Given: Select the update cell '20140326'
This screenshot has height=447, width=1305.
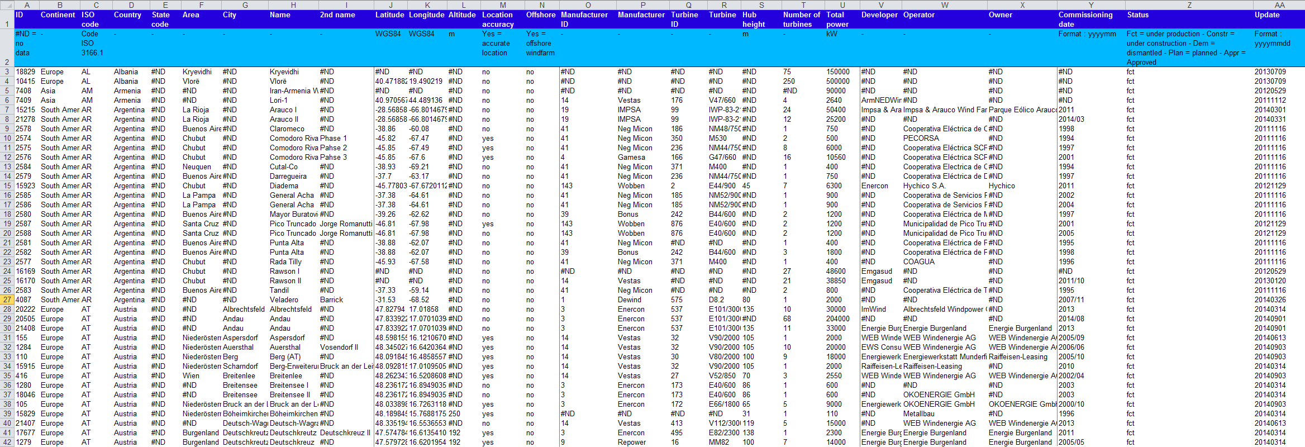Looking at the screenshot, I should 1279,299.
